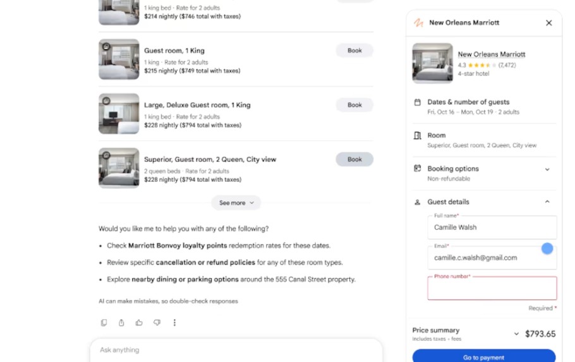575x362 pixels.
Task: Click the "Marriott Bonvoy loyalty points" suggestion
Action: click(x=178, y=246)
